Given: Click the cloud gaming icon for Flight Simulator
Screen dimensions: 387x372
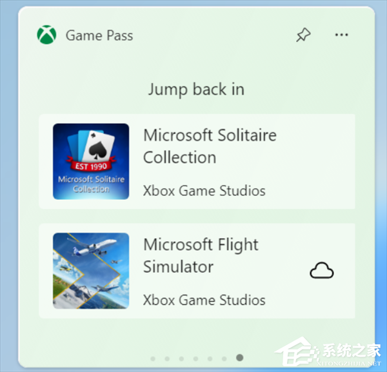Looking at the screenshot, I should pos(322,271).
